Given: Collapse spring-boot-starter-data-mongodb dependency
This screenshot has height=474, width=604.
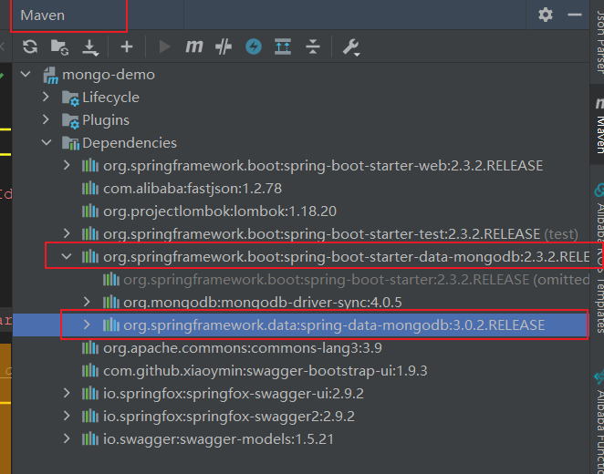Looking at the screenshot, I should click(67, 257).
